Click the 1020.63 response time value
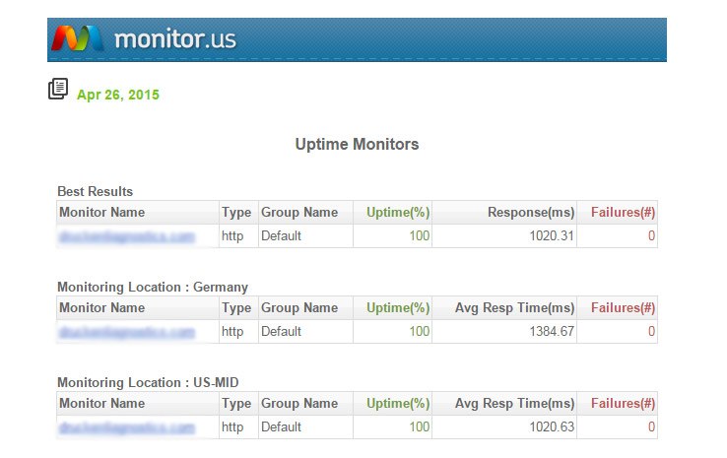Viewport: 727px width, 458px height. (552, 426)
